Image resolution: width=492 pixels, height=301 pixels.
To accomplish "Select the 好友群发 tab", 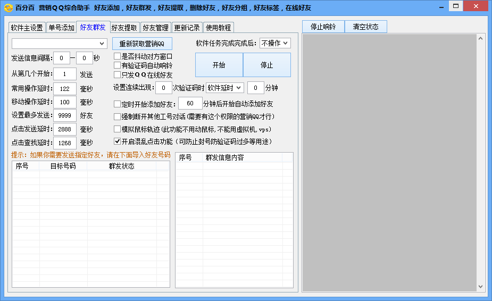I will 93,27.
